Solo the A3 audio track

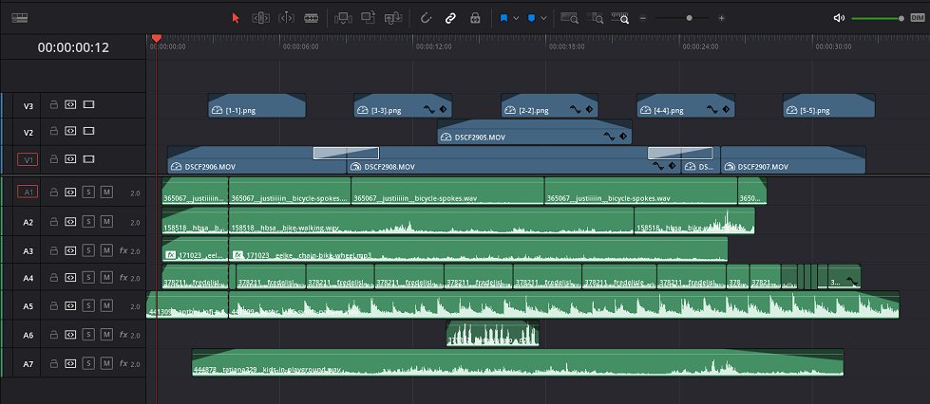(x=87, y=250)
